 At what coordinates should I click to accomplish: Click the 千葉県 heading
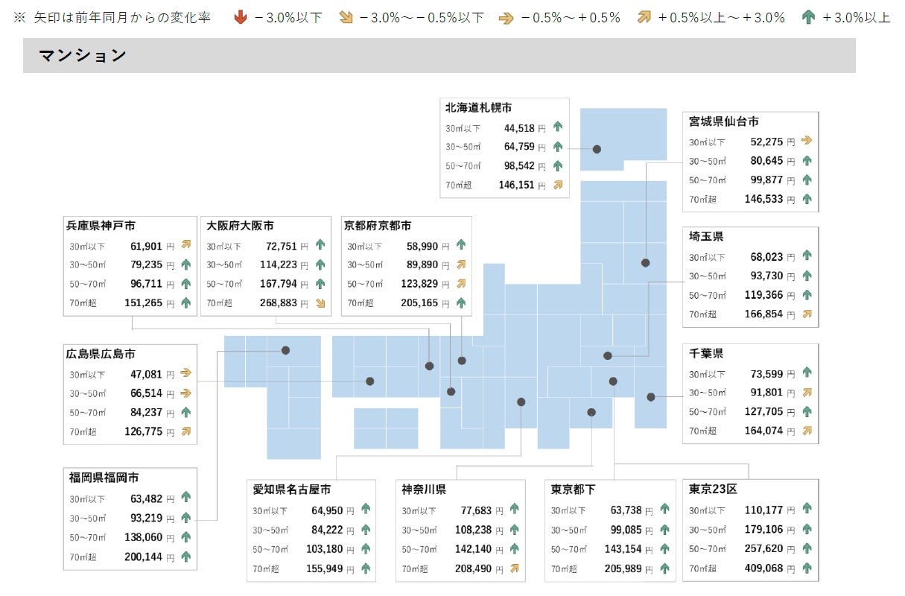(706, 353)
